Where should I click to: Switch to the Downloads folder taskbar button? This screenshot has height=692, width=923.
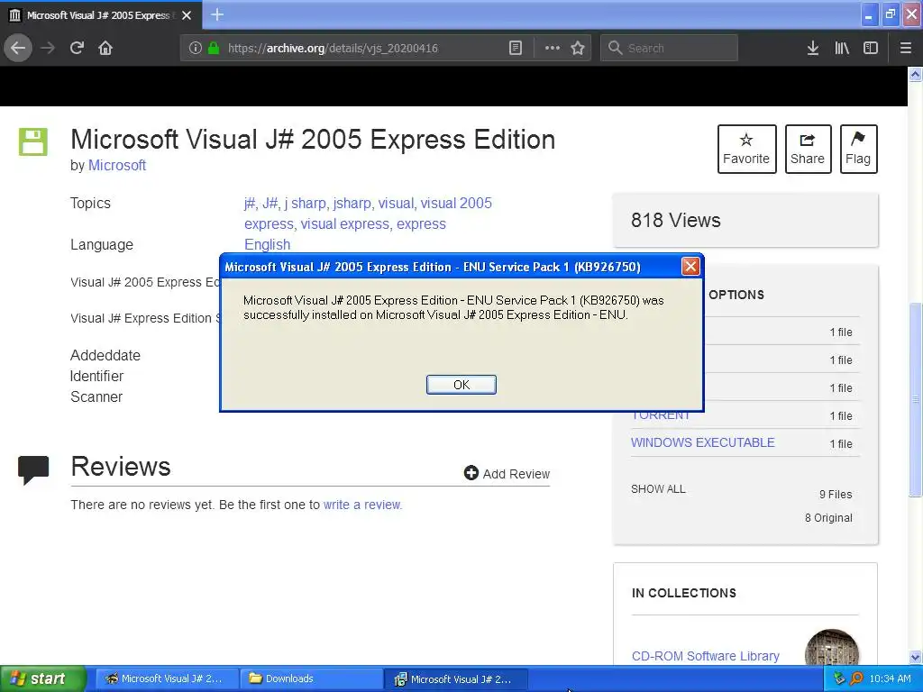pos(311,678)
